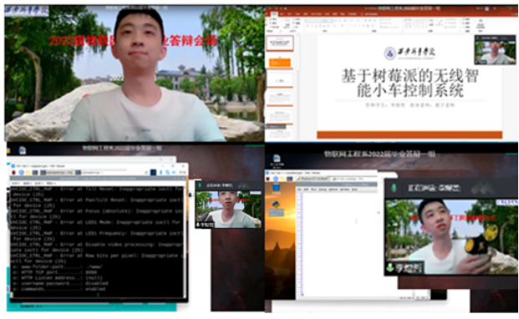Click the green microphone icon in the large speaker panel
This screenshot has width=519, height=319.
[394, 188]
